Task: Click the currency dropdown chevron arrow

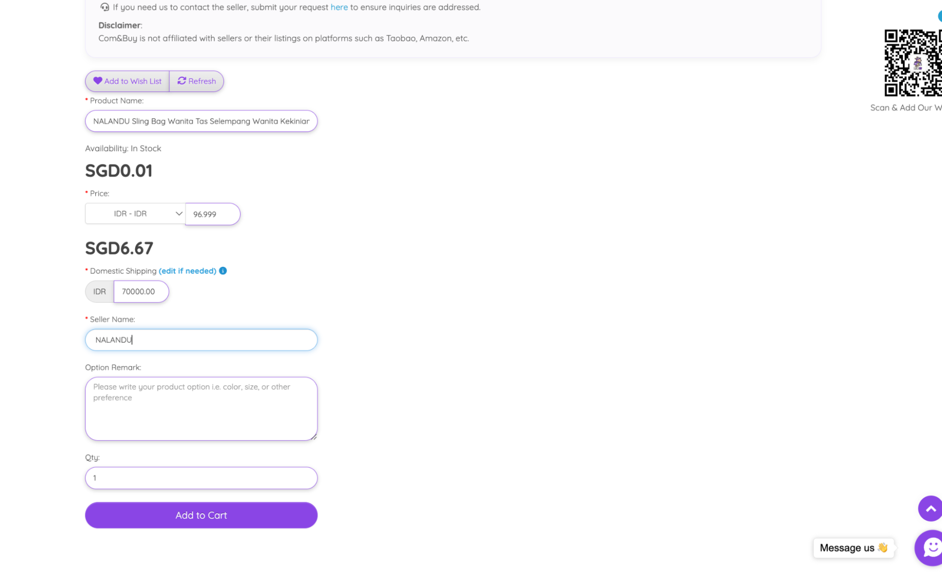Action: tap(179, 213)
